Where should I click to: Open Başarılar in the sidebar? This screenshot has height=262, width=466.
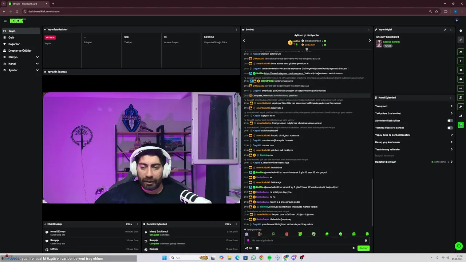pyautogui.click(x=21, y=44)
